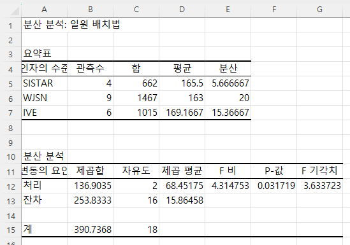Image resolution: width=350 pixels, height=245 pixels.
Task: Click SISTAR mean value 165.5
Action: (182, 83)
